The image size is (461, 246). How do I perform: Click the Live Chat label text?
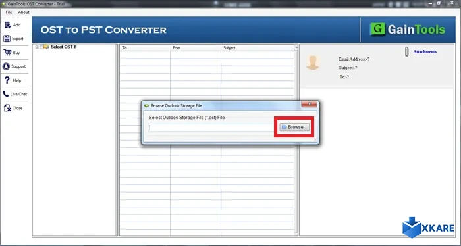tap(18, 94)
